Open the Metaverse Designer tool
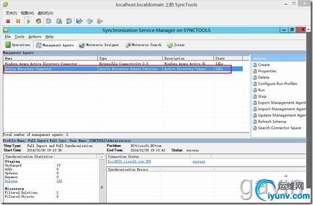 99,45
